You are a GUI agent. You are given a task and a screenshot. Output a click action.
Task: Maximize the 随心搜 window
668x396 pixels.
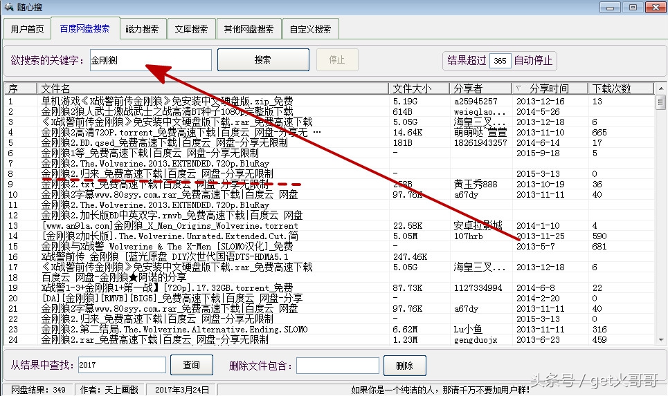(x=633, y=7)
